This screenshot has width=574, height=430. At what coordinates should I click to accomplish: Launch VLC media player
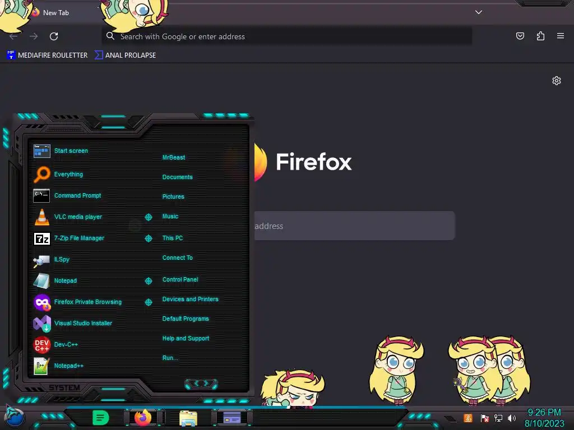point(67,217)
